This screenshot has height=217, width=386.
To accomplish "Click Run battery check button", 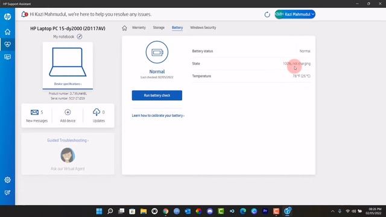I will click(157, 95).
